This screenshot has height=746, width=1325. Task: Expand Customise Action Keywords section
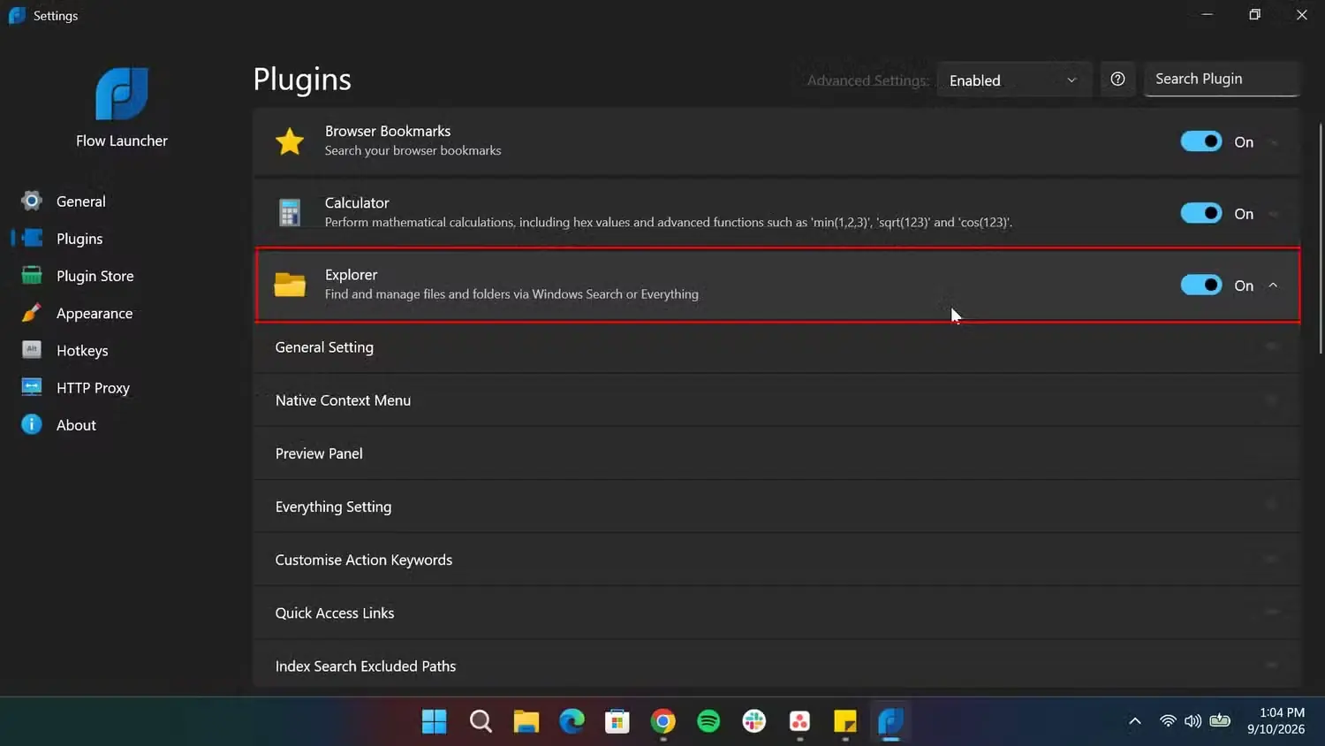(777, 559)
